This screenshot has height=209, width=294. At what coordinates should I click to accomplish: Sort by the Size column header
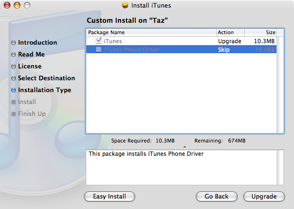click(260, 32)
